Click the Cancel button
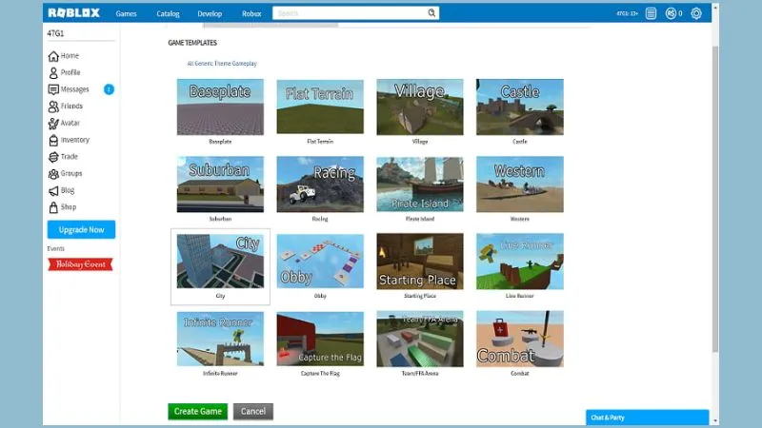The width and height of the screenshot is (762, 428). (253, 412)
